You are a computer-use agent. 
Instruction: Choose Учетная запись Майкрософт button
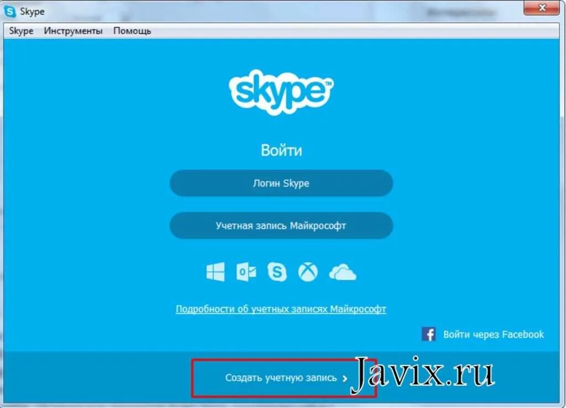point(281,226)
